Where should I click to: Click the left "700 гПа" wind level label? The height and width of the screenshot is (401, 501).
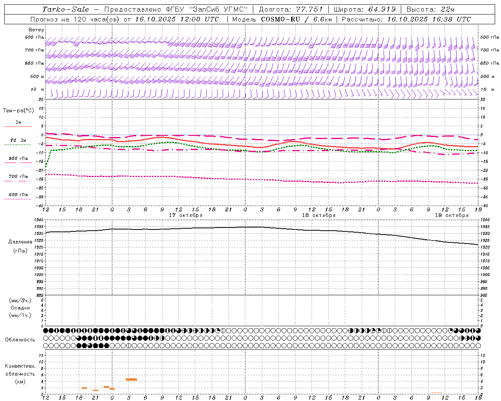point(34,50)
